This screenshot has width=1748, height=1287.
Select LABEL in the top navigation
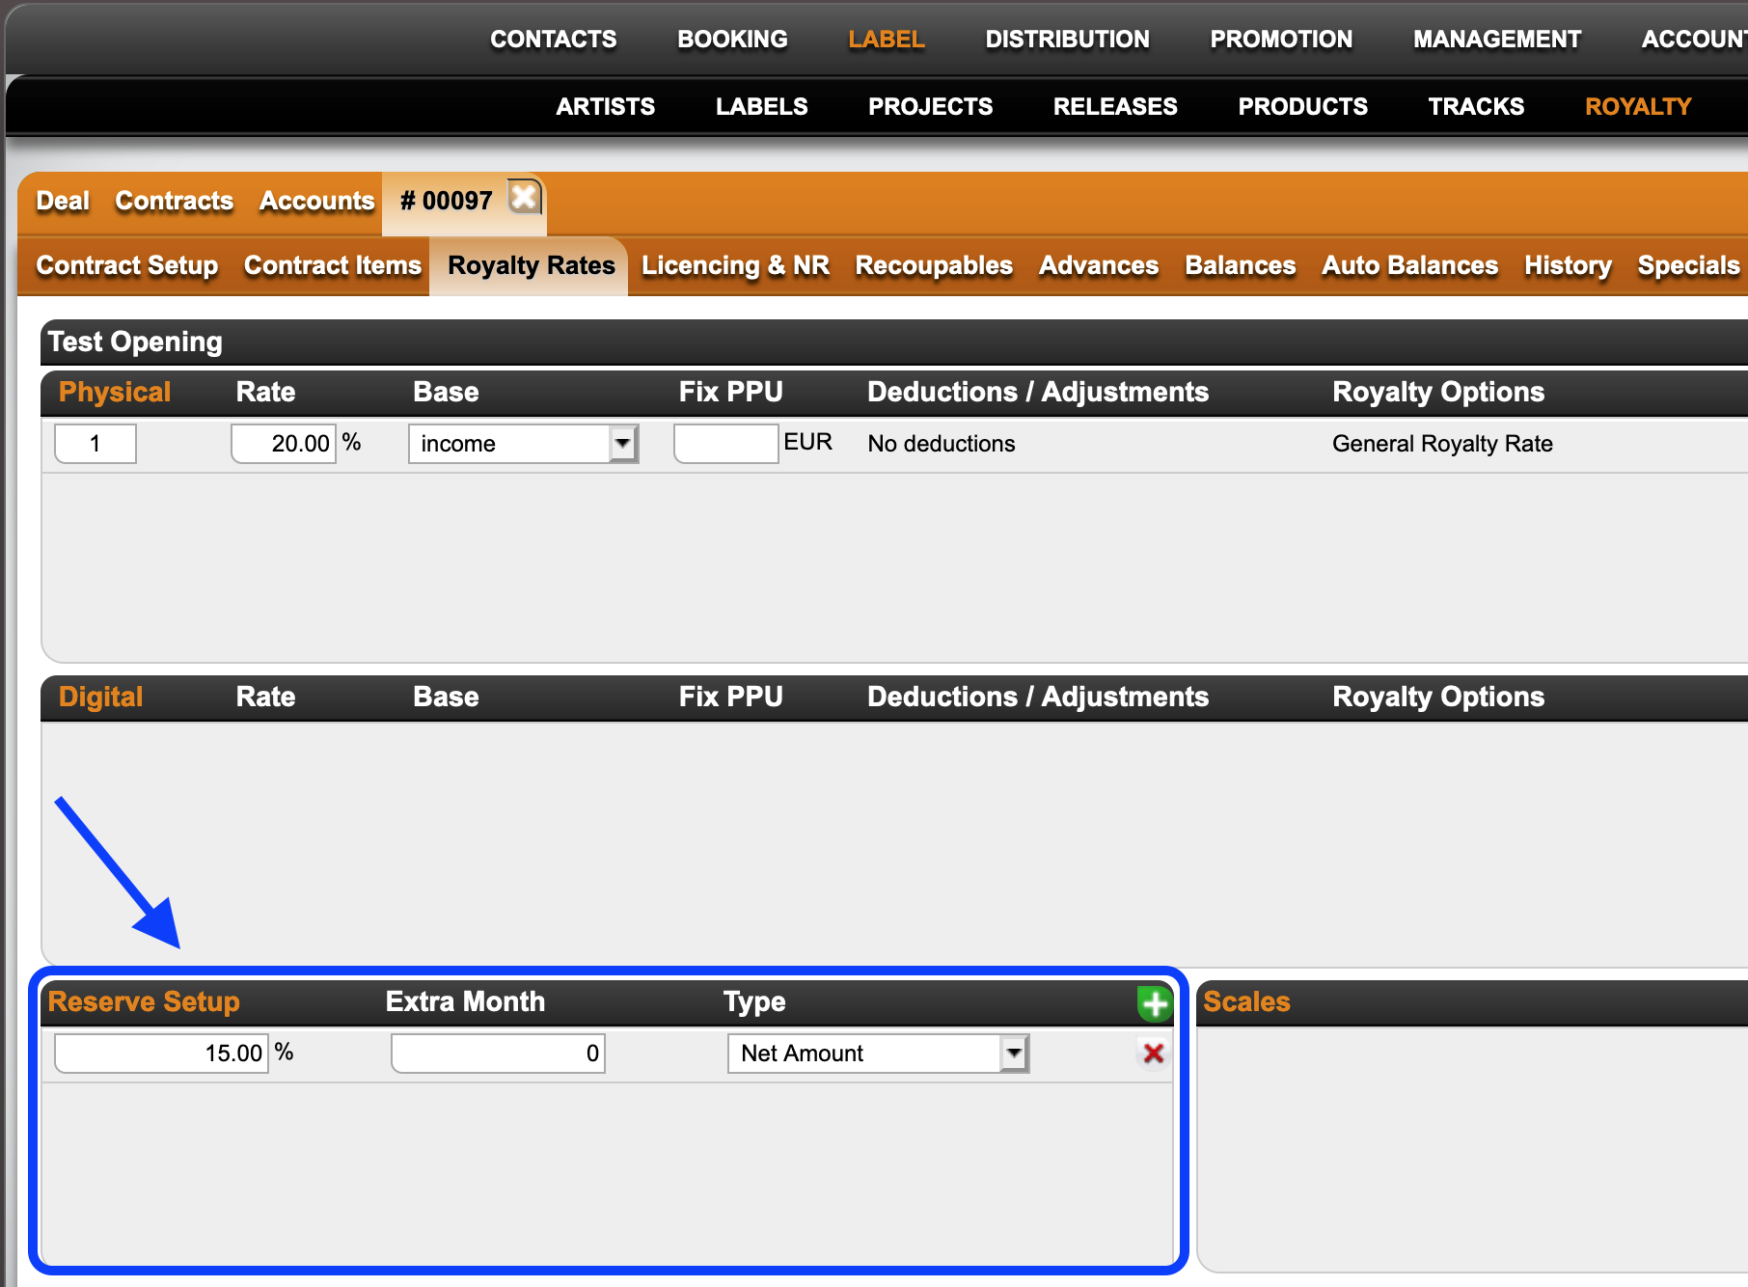click(x=885, y=39)
